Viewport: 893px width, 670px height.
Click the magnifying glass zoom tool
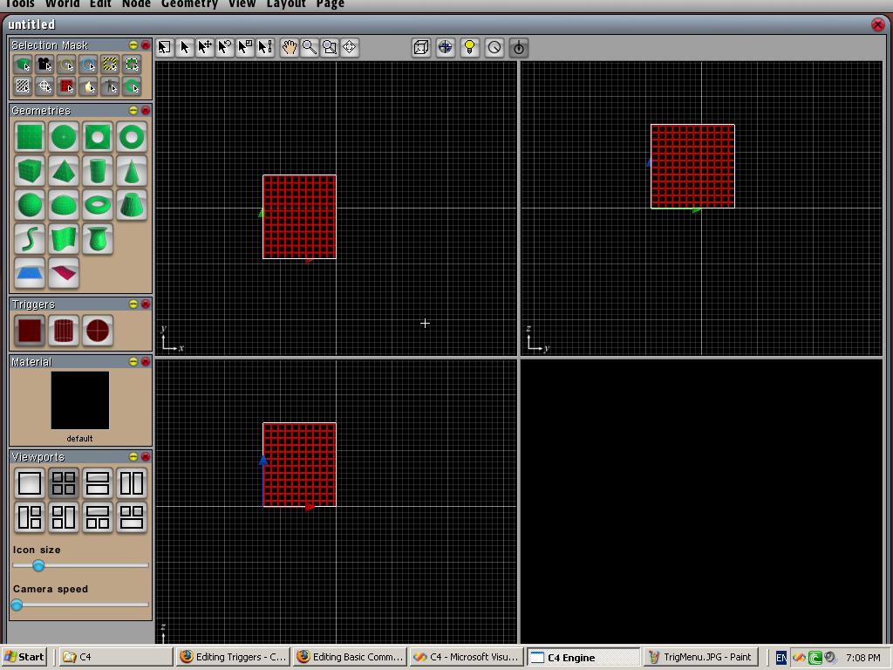[x=309, y=47]
